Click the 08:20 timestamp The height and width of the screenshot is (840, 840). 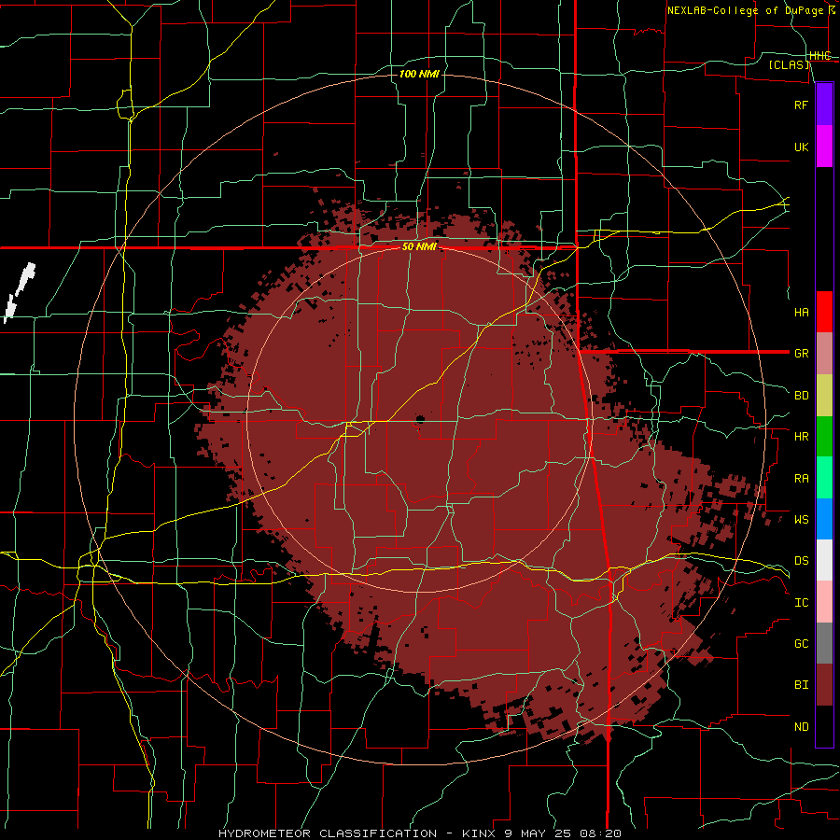[601, 833]
